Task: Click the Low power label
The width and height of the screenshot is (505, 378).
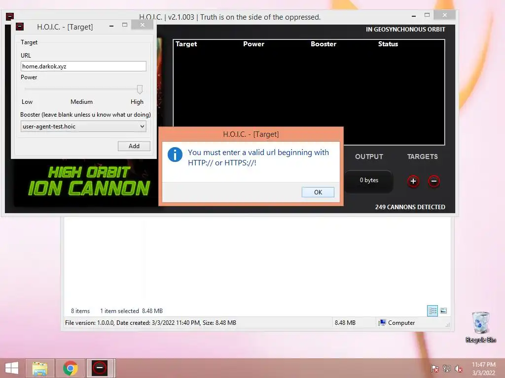Action: coord(27,102)
